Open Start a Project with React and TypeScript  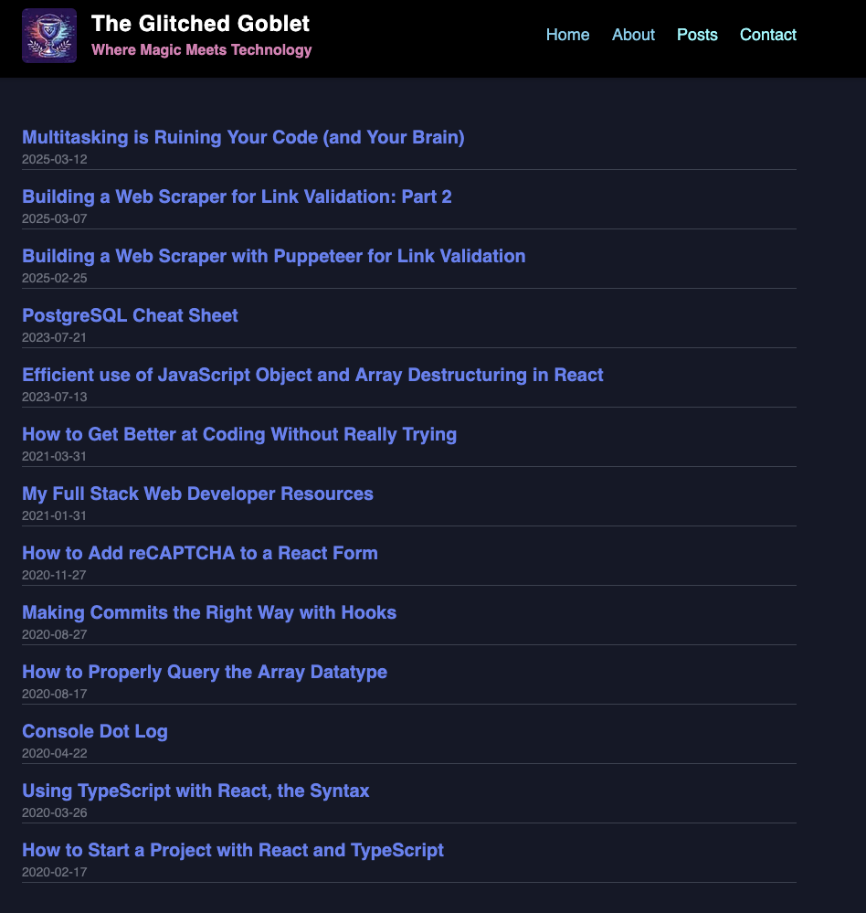point(233,850)
